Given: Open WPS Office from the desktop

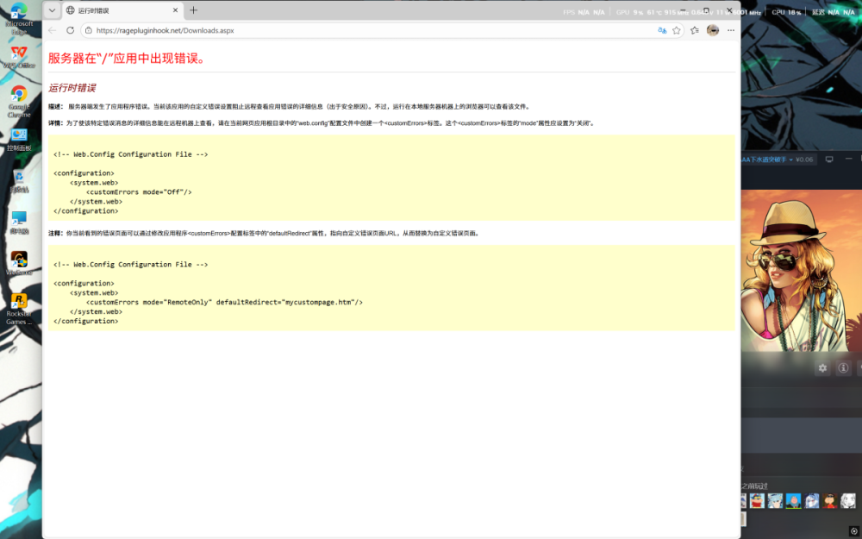Looking at the screenshot, I should [x=19, y=53].
